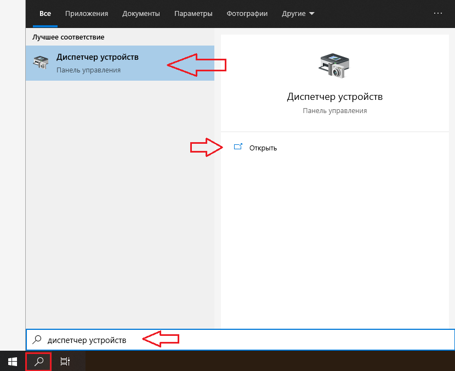Click into the search text field

247,340
